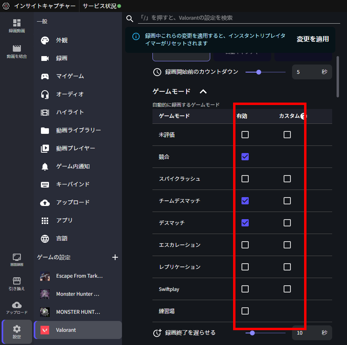Enable recording for エスカレーション mode

[x=245, y=245]
